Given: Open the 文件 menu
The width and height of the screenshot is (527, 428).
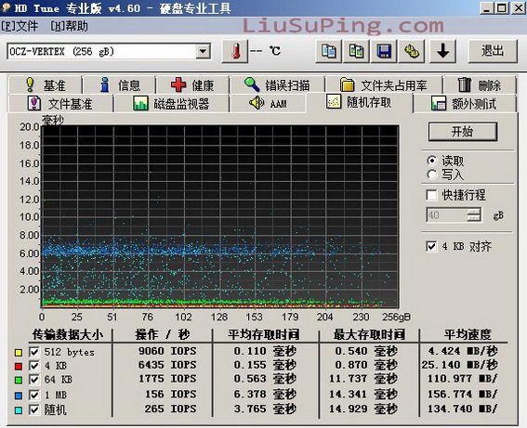Looking at the screenshot, I should click(20, 26).
